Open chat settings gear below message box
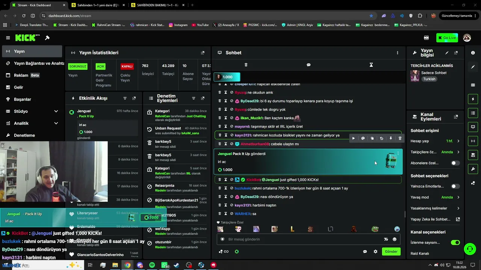 pyautogui.click(x=375, y=252)
